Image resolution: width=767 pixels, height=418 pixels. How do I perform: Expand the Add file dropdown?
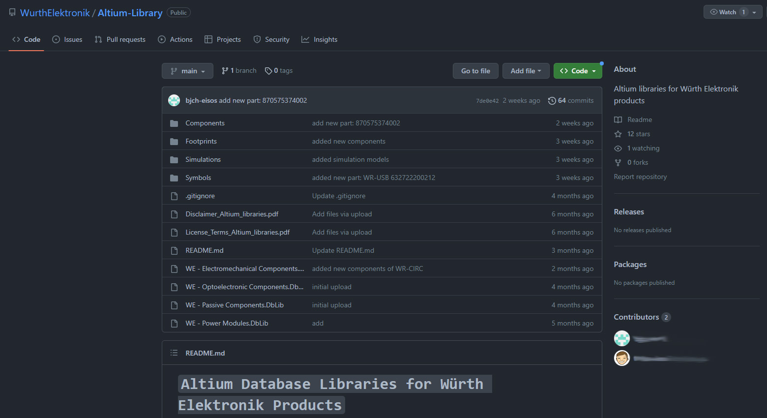tap(526, 71)
